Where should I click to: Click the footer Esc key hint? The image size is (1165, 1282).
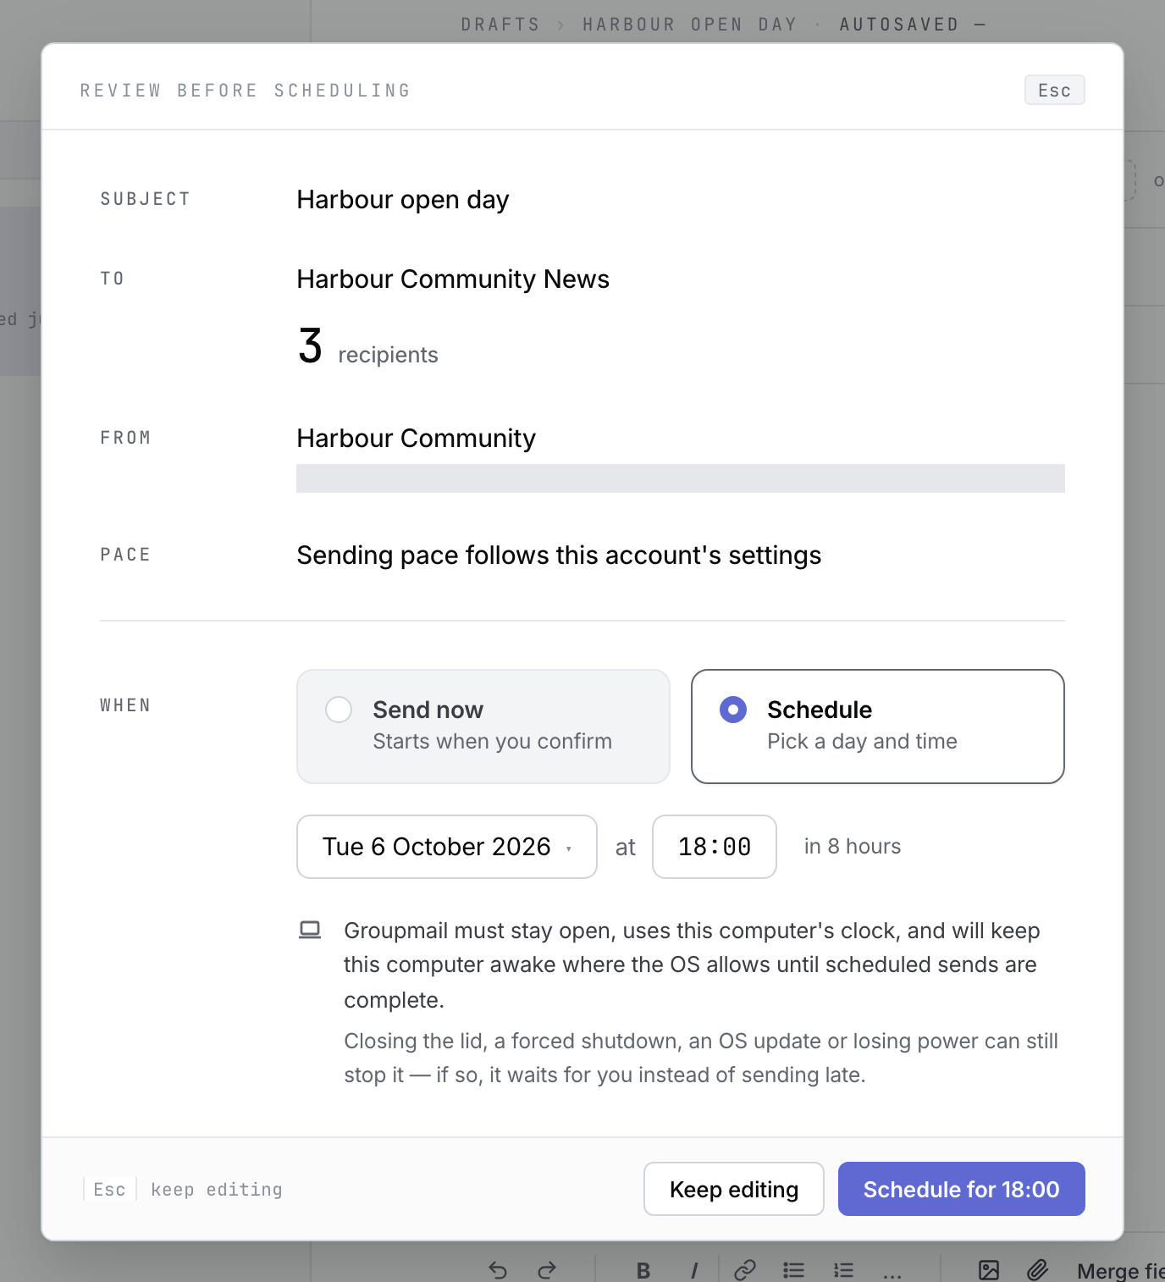[110, 1190]
